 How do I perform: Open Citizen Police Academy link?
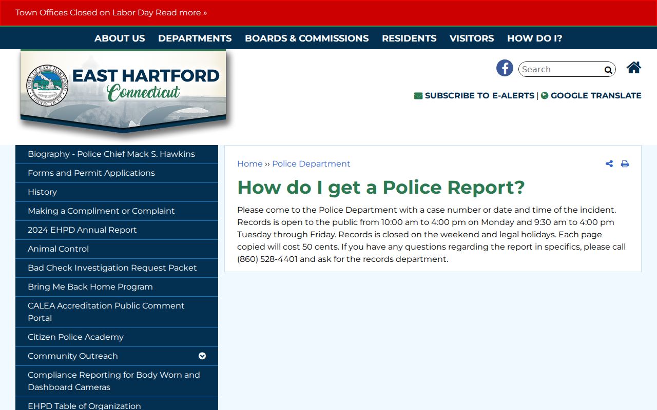[117, 337]
